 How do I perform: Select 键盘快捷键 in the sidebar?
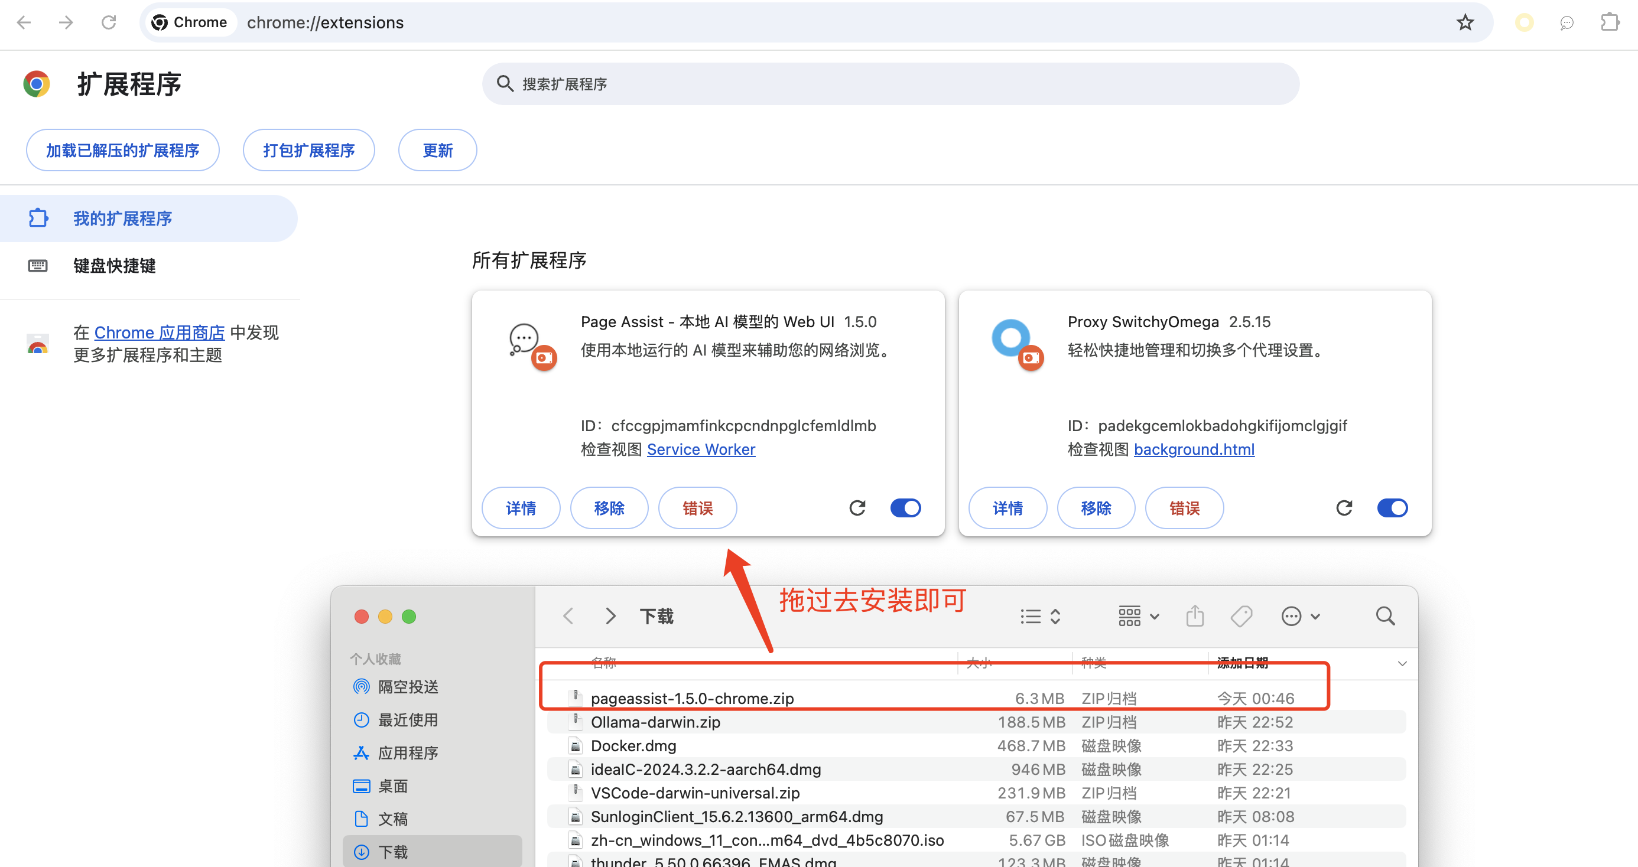tap(115, 266)
